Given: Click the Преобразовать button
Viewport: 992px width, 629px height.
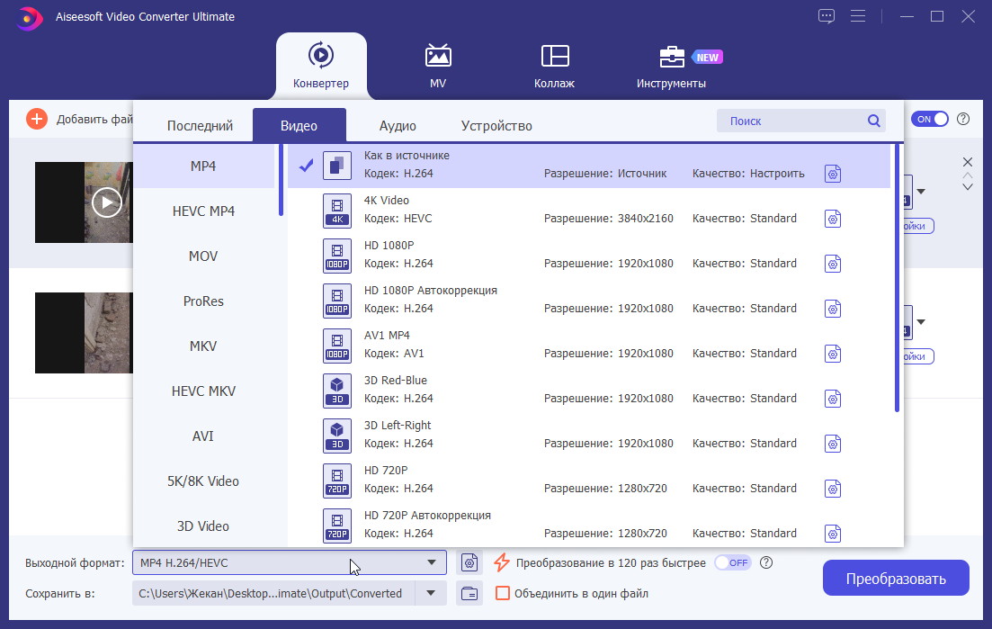Looking at the screenshot, I should pos(896,578).
